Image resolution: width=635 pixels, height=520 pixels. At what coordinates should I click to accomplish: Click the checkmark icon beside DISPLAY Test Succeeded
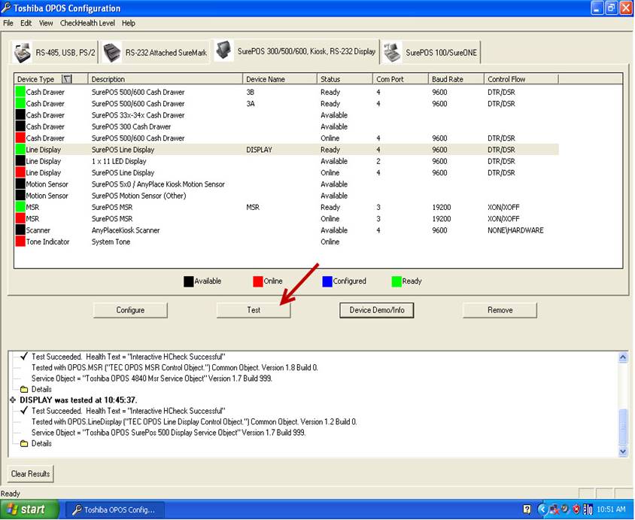point(24,411)
